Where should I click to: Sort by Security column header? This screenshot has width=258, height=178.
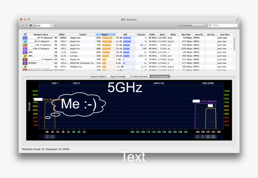coord(199,35)
